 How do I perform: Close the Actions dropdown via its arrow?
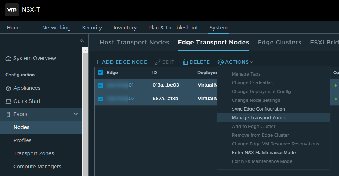[x=252, y=63]
